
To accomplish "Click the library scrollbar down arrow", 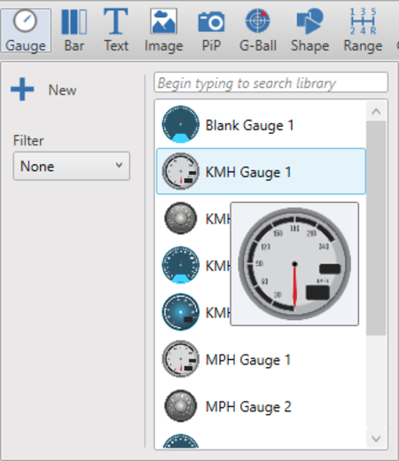I will tap(376, 439).
